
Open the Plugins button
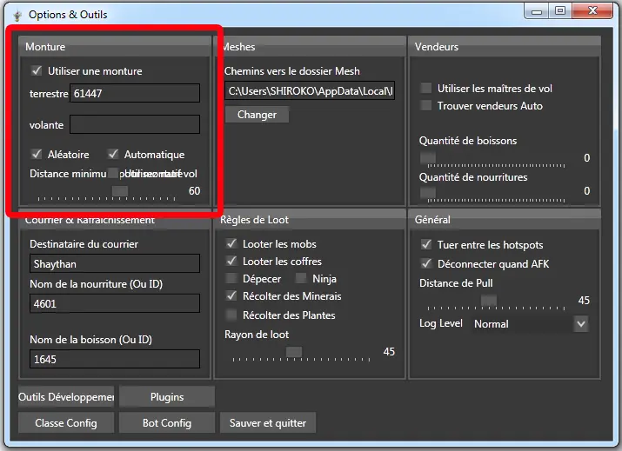coord(167,397)
